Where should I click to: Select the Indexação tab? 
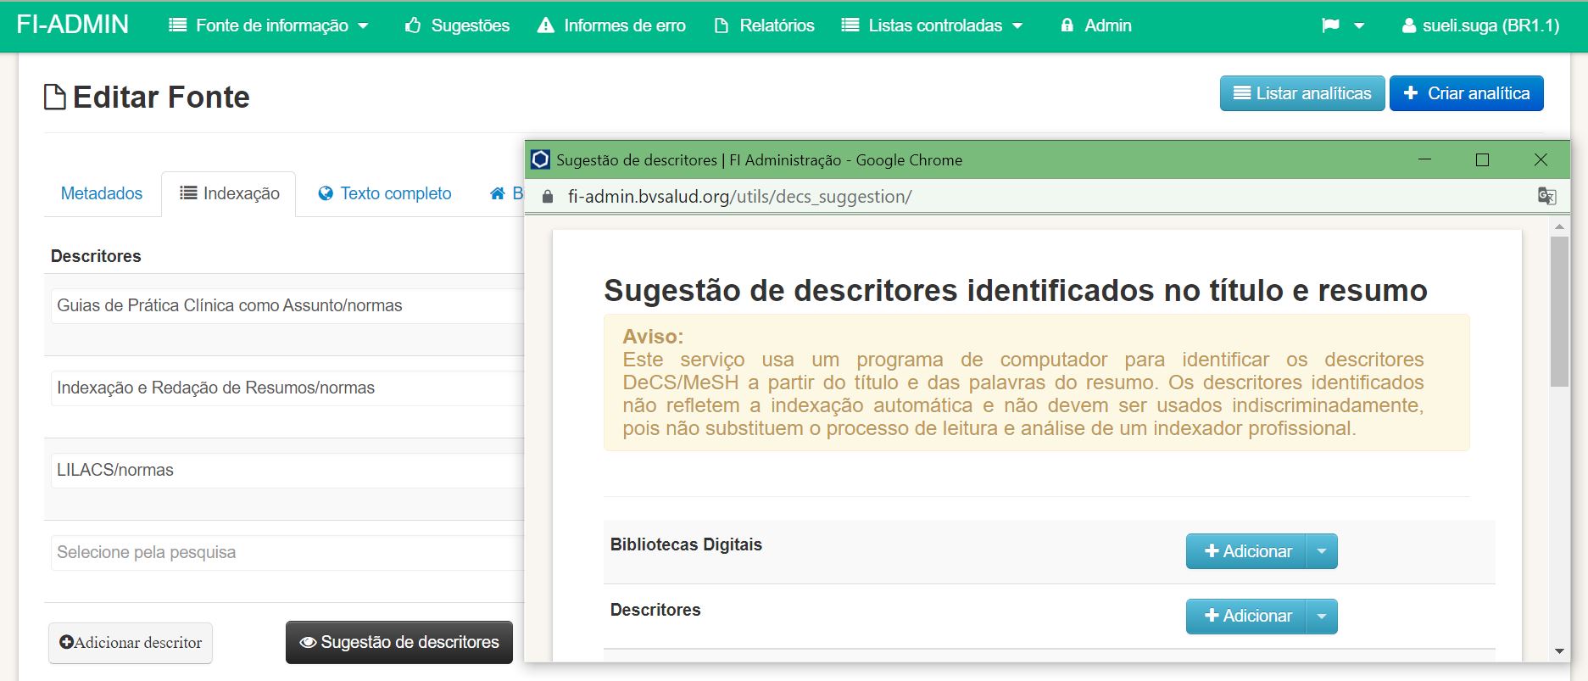click(229, 193)
